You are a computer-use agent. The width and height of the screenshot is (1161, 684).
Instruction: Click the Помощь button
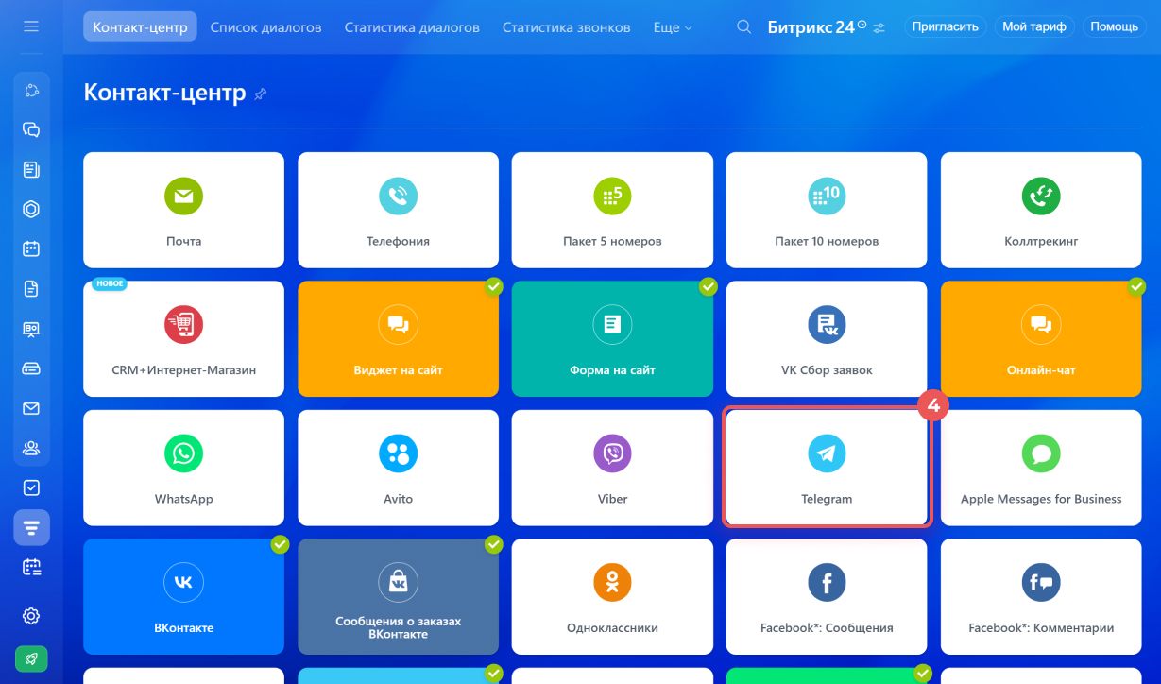point(1115,26)
